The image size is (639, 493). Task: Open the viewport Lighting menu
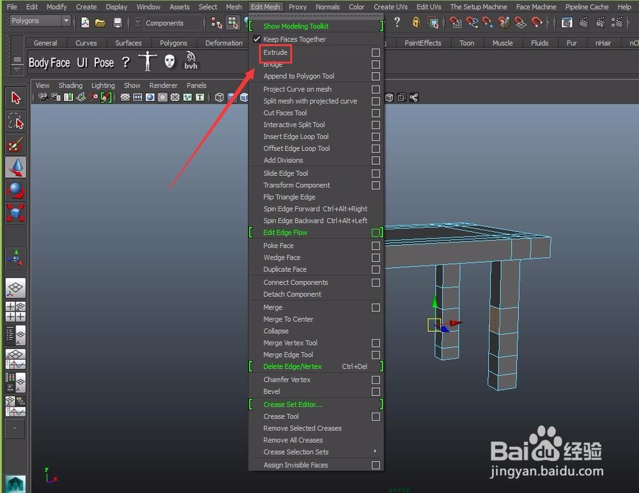pyautogui.click(x=103, y=85)
